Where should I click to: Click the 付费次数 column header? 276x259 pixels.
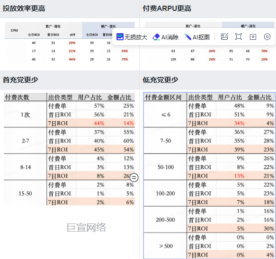[17, 97]
